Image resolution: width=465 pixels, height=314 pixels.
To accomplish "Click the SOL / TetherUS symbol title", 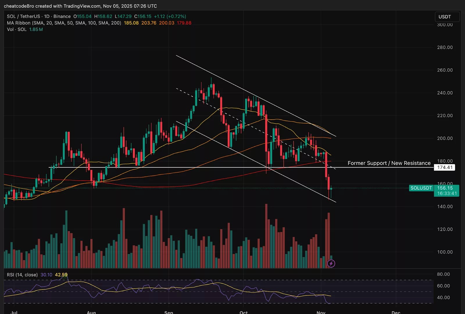I will pos(24,17).
